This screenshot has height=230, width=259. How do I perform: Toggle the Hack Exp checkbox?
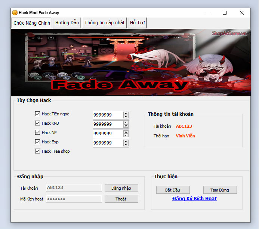click(37, 142)
